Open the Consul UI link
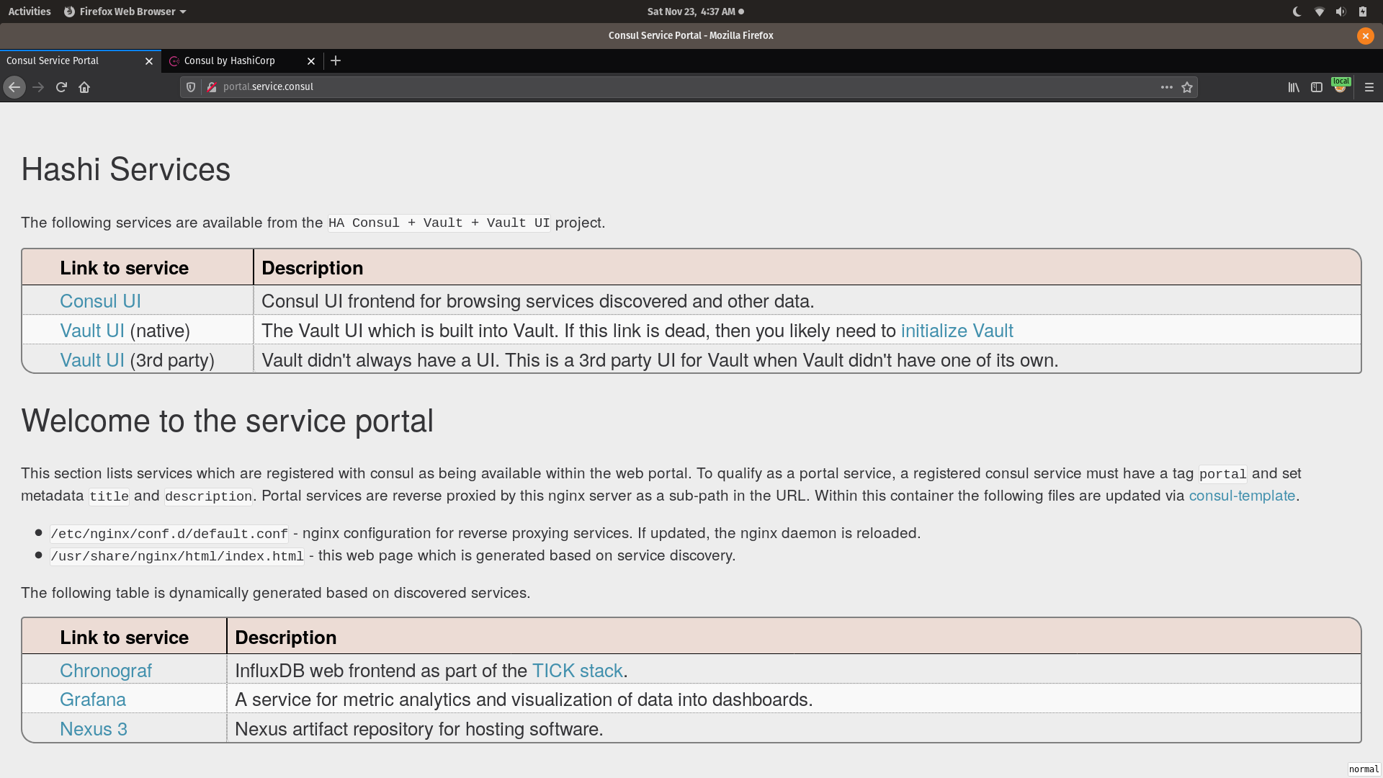The width and height of the screenshot is (1383, 778). pos(100,301)
